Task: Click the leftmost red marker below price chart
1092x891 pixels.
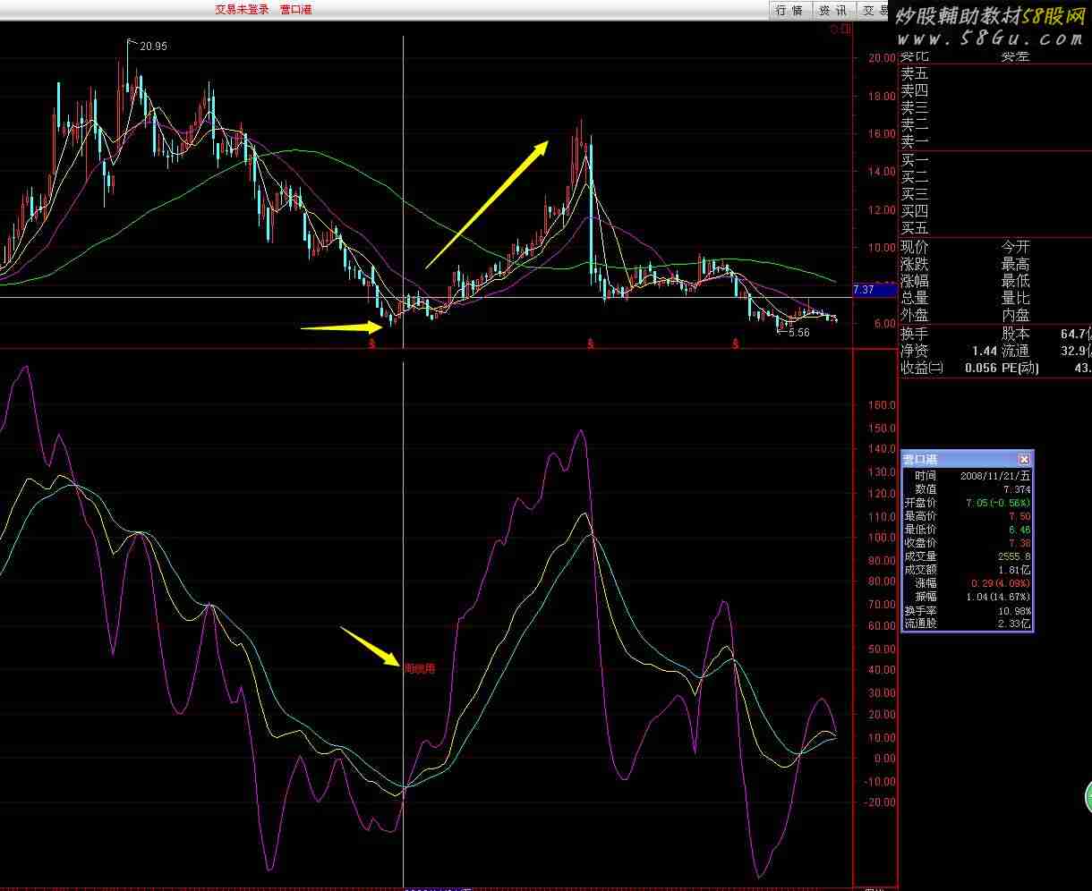Action: pyautogui.click(x=371, y=344)
